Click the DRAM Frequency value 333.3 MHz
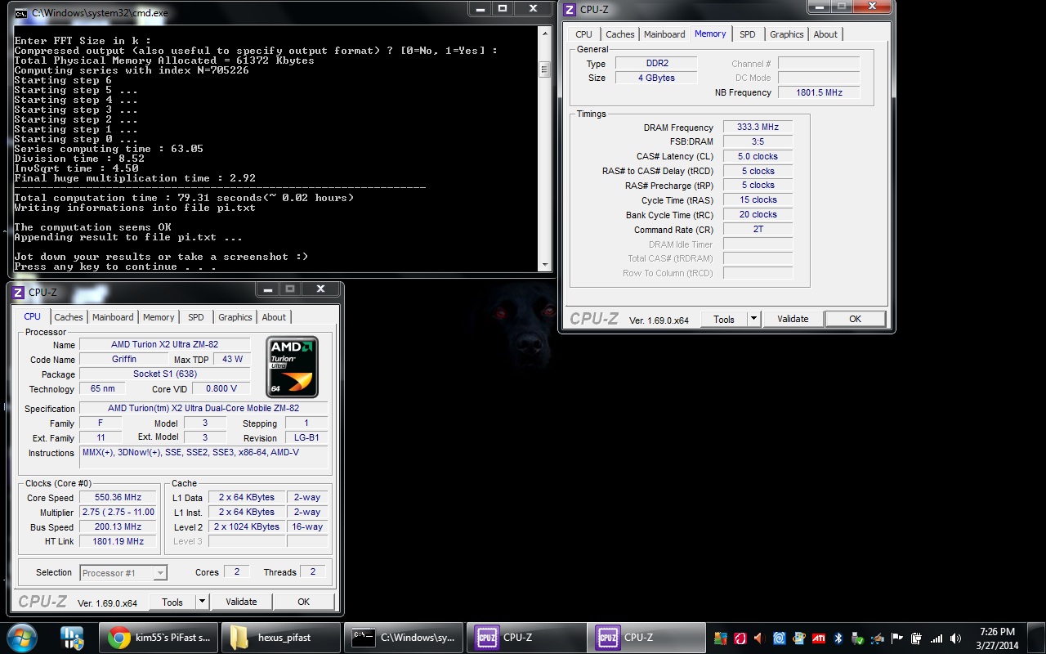This screenshot has width=1046, height=654. 758,128
